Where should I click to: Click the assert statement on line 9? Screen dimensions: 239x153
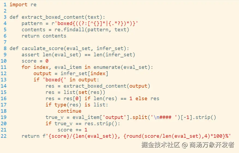tap(78, 54)
